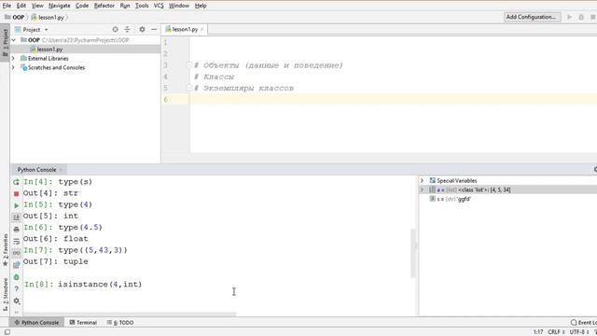Image resolution: width=597 pixels, height=336 pixels.
Task: Click the locate file target icon
Action: coord(115,29)
